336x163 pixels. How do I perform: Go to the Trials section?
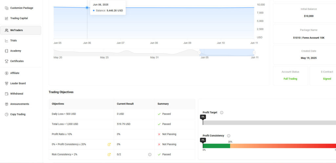tap(13, 40)
